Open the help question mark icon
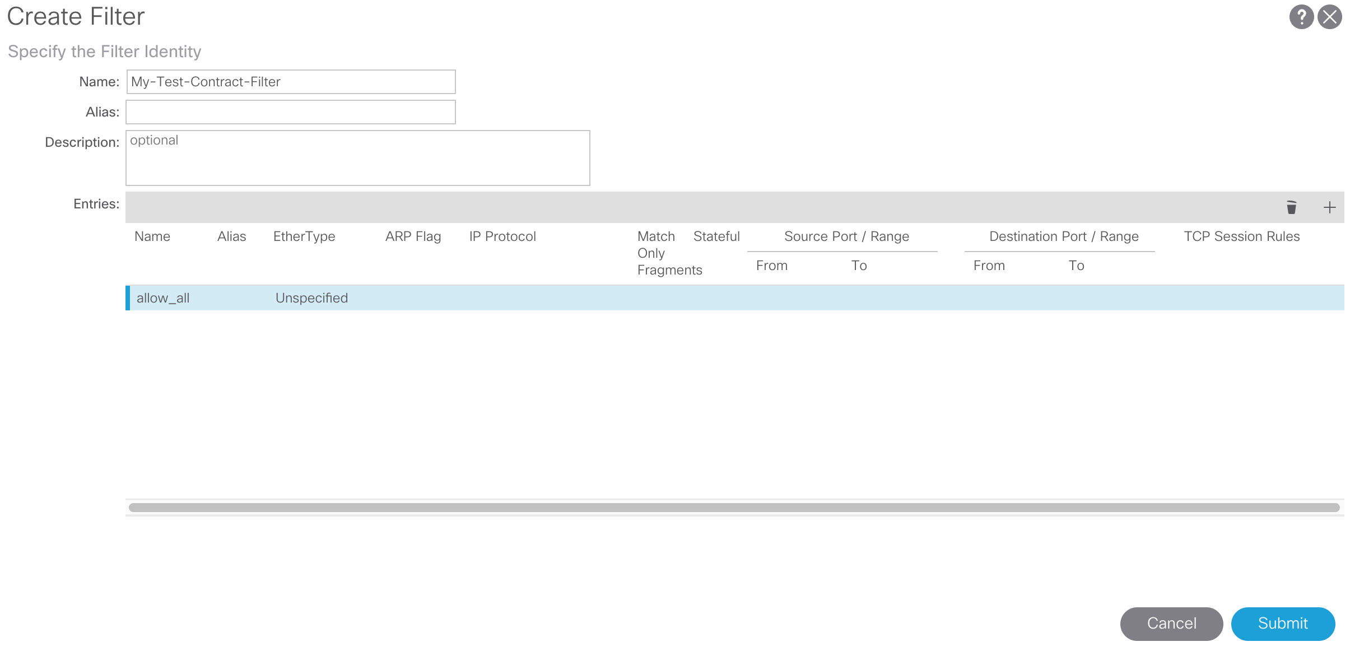1350x651 pixels. [1301, 17]
